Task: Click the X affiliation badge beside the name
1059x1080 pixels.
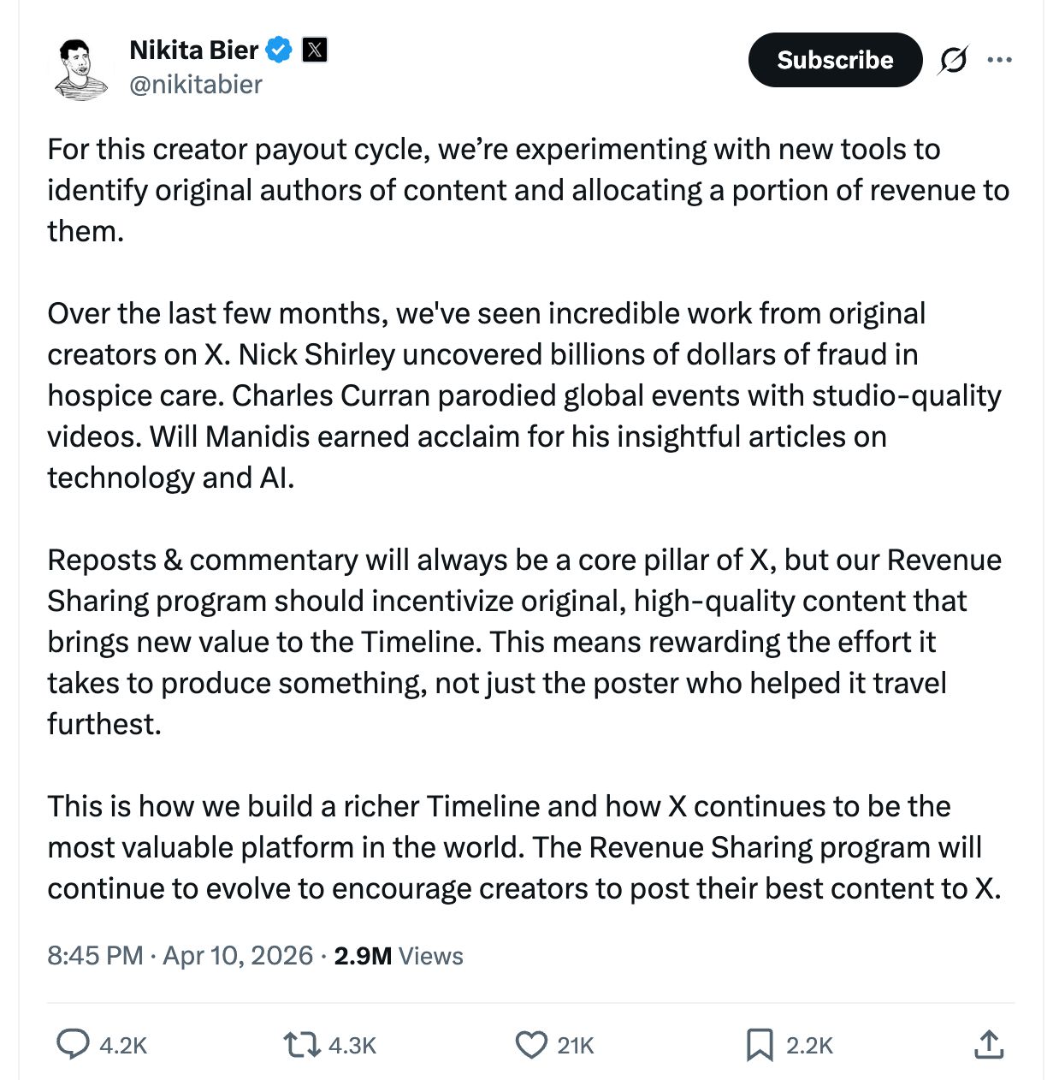Action: pyautogui.click(x=315, y=50)
